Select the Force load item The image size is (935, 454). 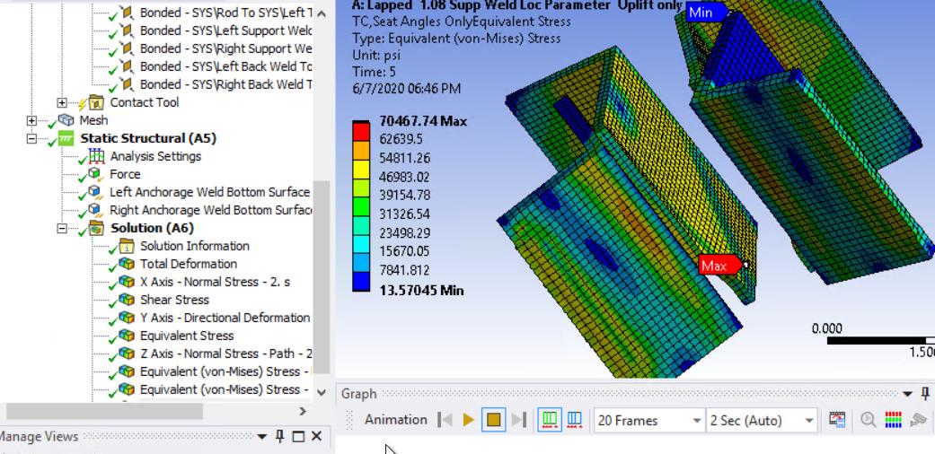point(125,174)
